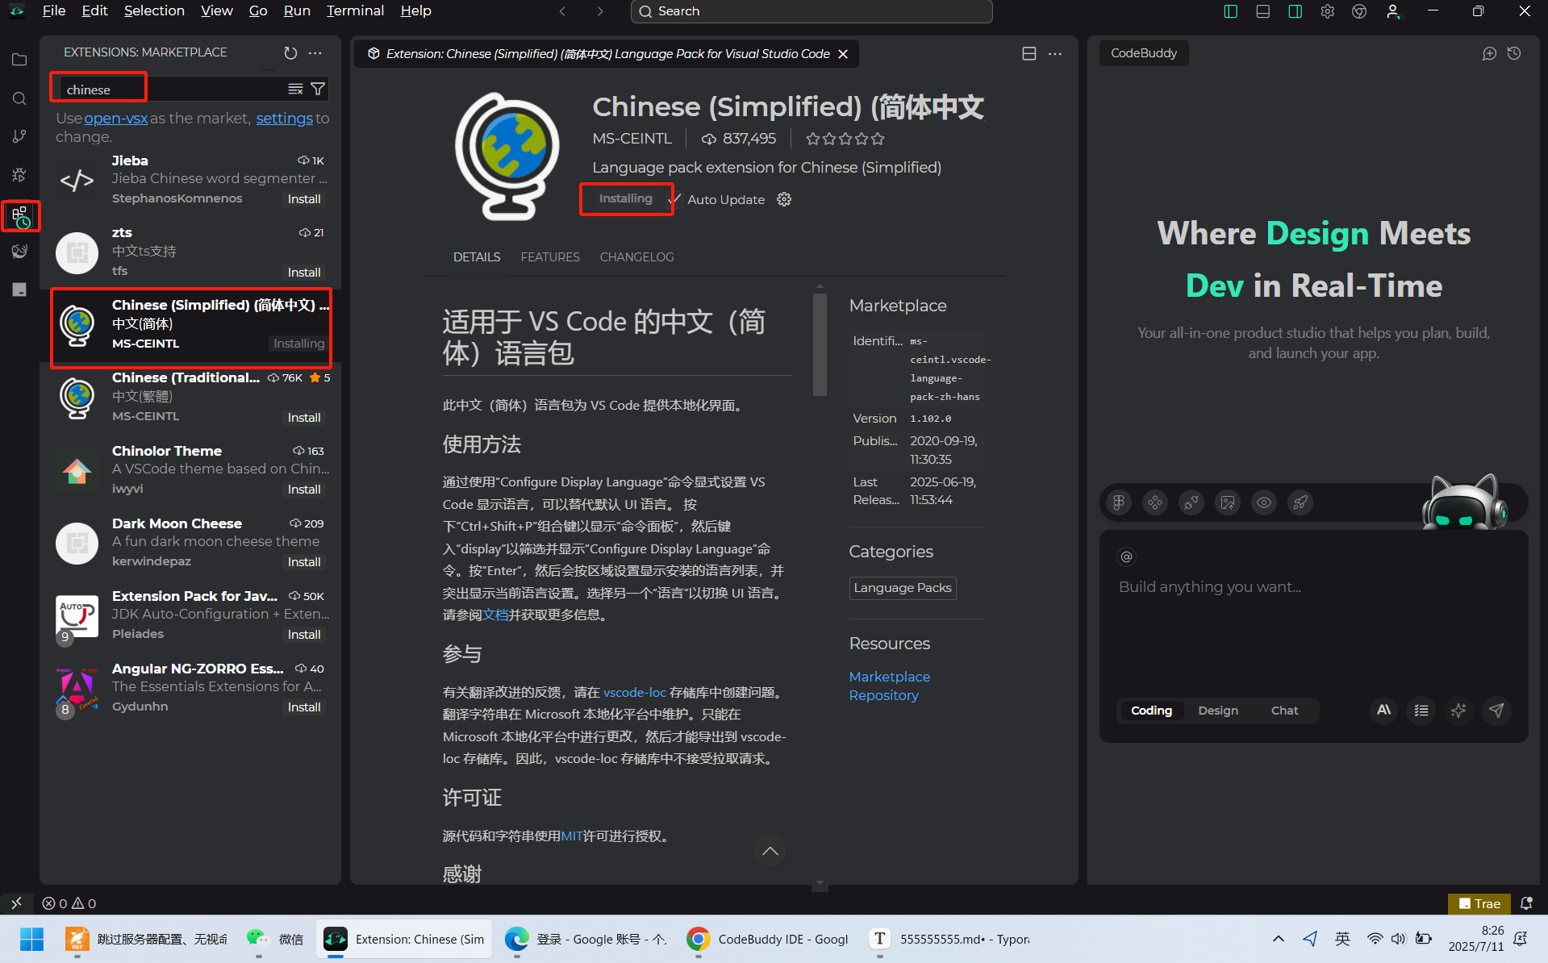Click the list icon beside CodeBuddy send
This screenshot has height=963, width=1548.
(x=1421, y=711)
